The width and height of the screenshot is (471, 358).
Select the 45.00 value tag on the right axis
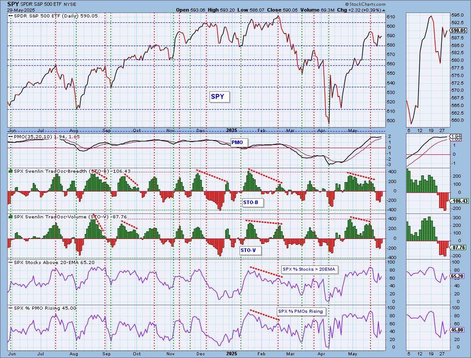pos(458,330)
